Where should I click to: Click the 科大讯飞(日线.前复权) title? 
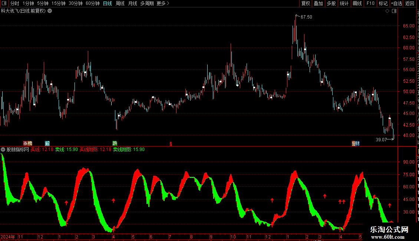[23, 11]
